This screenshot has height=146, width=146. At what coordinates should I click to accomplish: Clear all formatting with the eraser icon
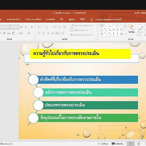coord(32,27)
